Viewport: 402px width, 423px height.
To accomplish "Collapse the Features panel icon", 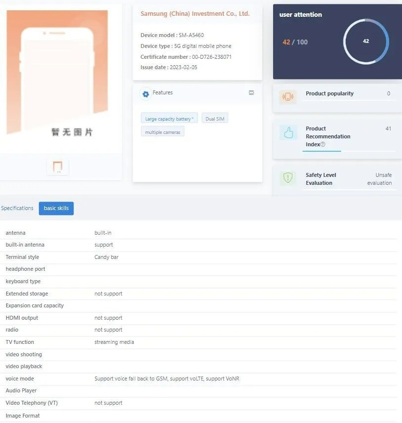I will tap(251, 93).
